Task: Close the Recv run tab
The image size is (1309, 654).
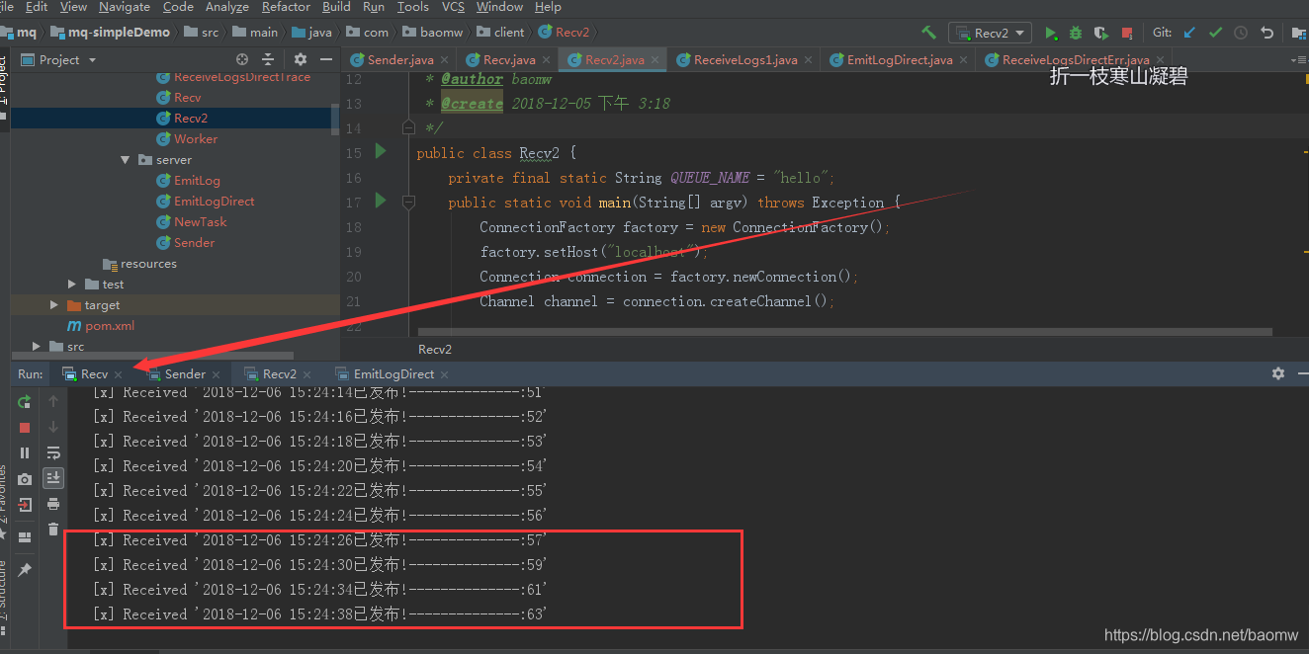Action: pyautogui.click(x=119, y=374)
